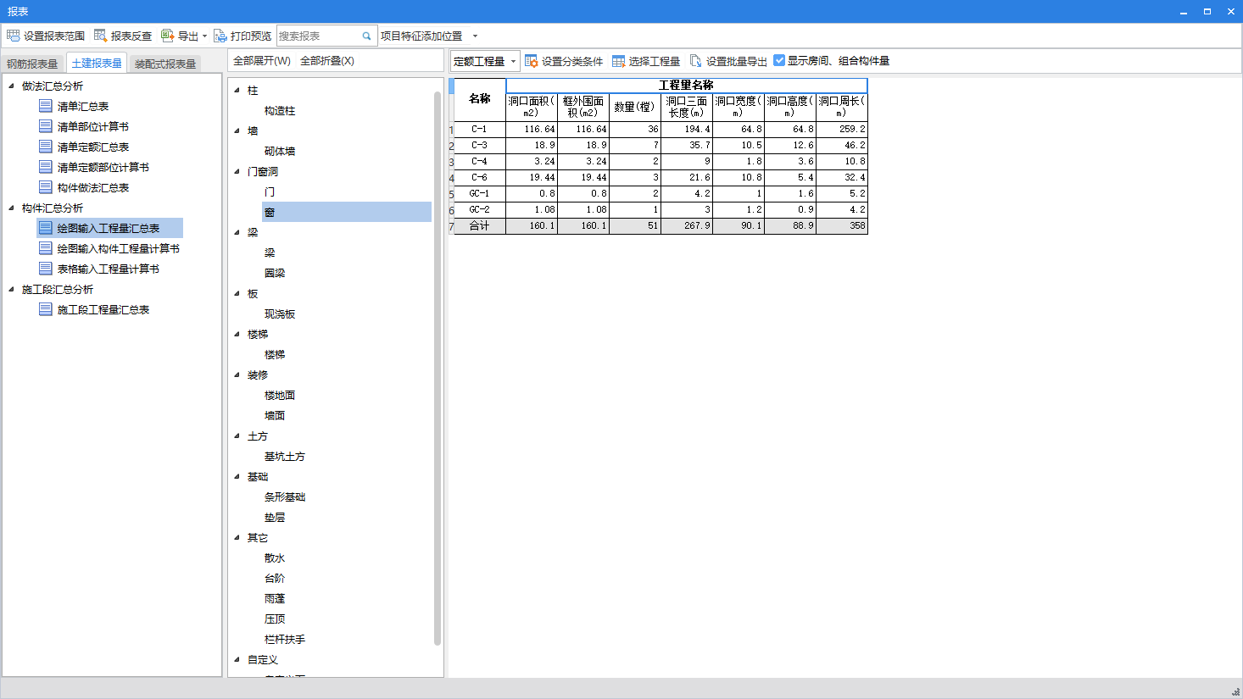1243x699 pixels.
Task: Click the 设置批量导出 icon
Action: pyautogui.click(x=695, y=61)
